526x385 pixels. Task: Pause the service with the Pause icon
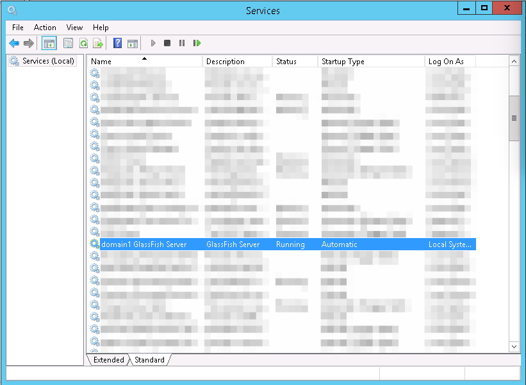pyautogui.click(x=182, y=43)
